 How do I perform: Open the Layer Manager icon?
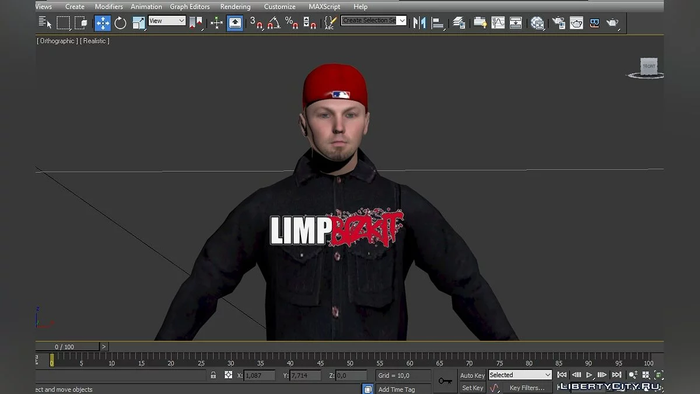[459, 23]
